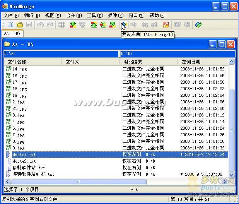Click the right path field D:\B\
This screenshot has height=204, width=239.
point(178,54)
